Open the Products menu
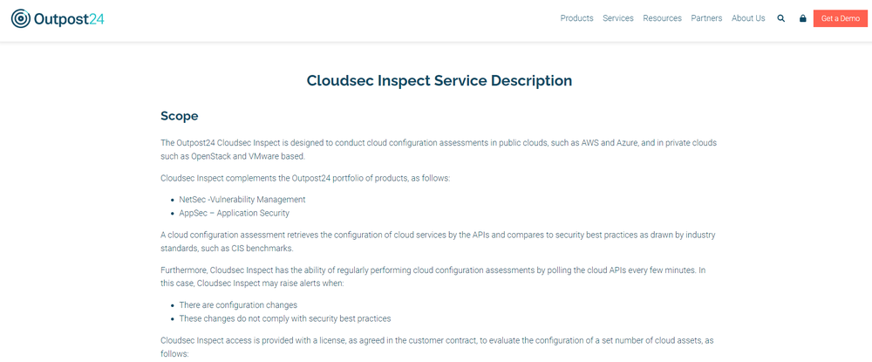 [x=576, y=18]
